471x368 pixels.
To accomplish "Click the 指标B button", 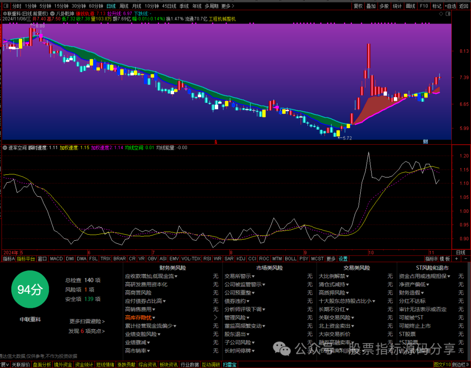I will tap(431, 259).
